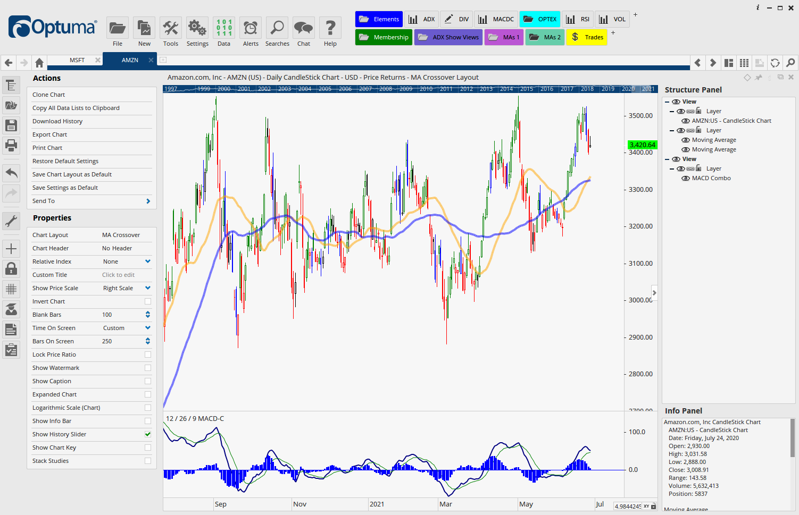Click the XY toggle in date axis

pyautogui.click(x=647, y=506)
